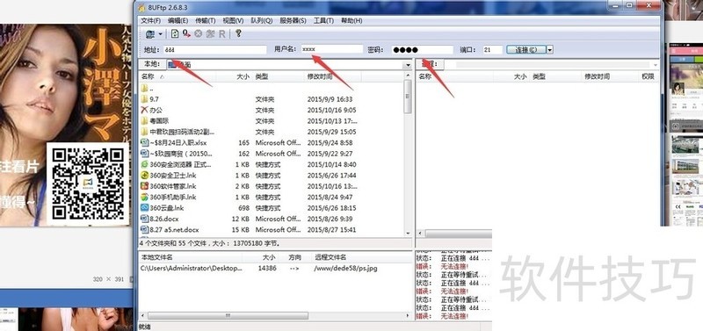
Task: Click the grayed cancel operation toolbar icon
Action: [x=199, y=33]
